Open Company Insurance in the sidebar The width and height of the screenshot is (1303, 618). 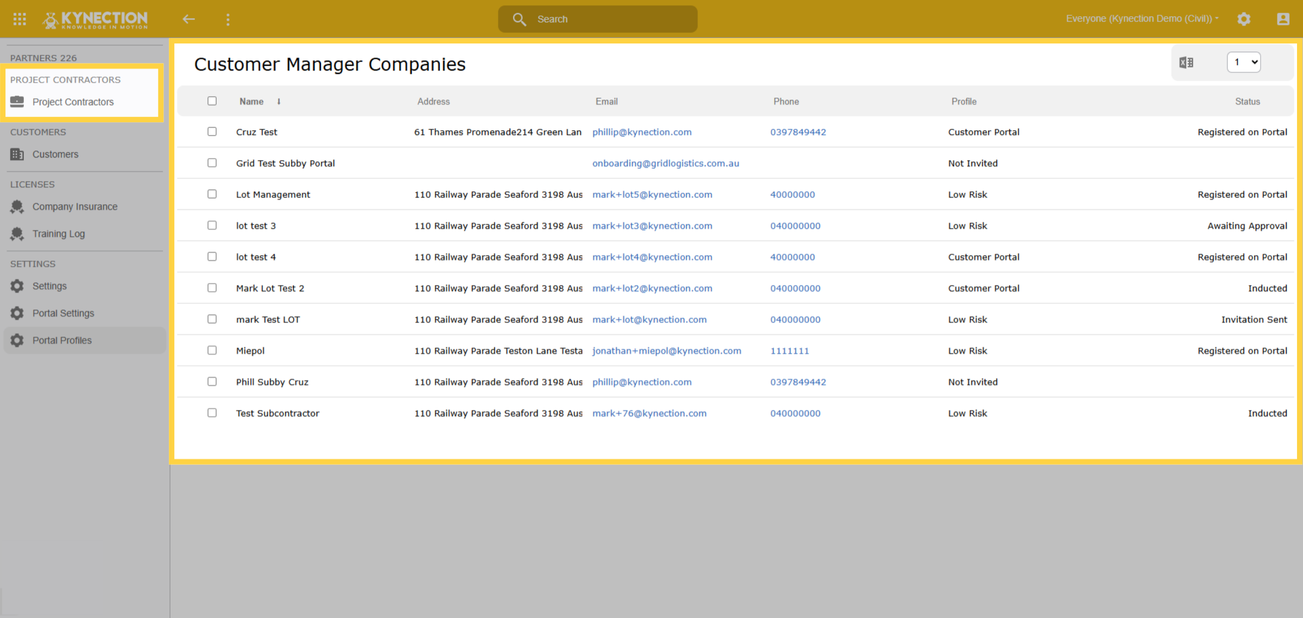pos(75,206)
